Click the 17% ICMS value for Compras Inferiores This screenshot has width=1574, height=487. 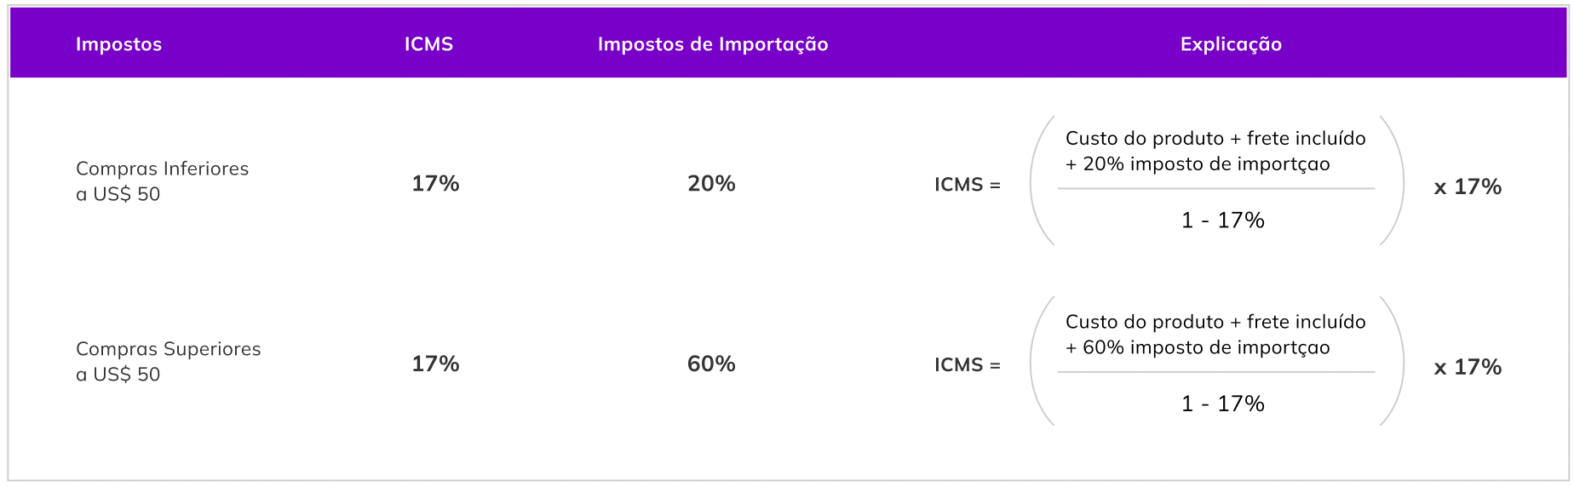[435, 183]
